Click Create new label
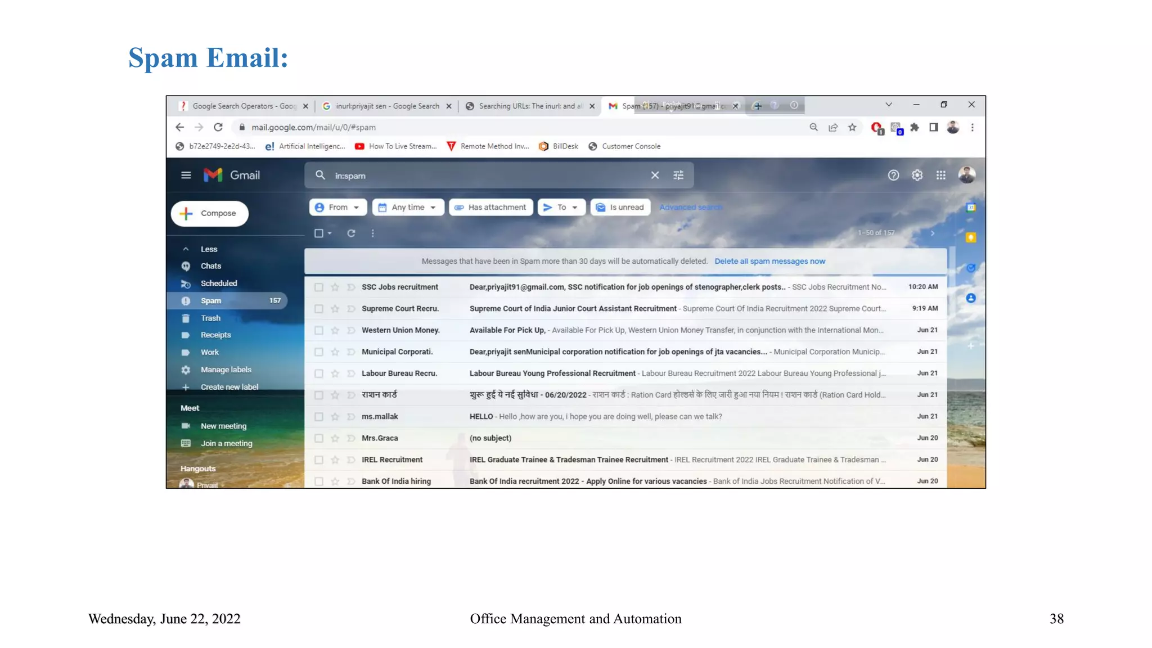1152x648 pixels. point(229,388)
